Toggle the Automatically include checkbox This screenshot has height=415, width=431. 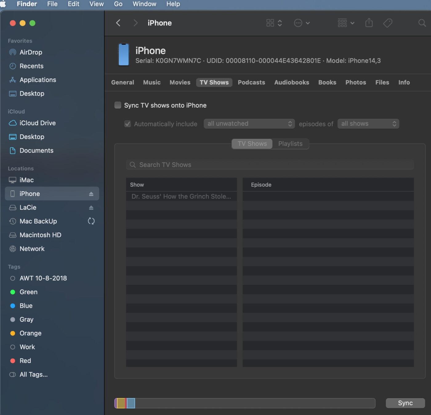(127, 124)
